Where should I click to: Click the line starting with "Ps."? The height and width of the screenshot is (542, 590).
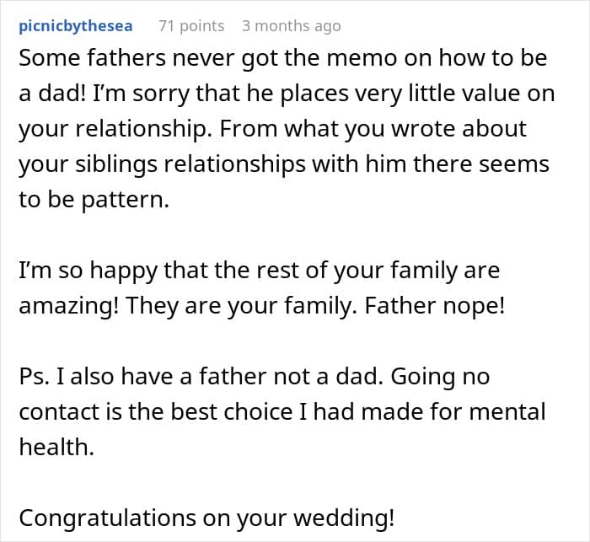pos(253,376)
